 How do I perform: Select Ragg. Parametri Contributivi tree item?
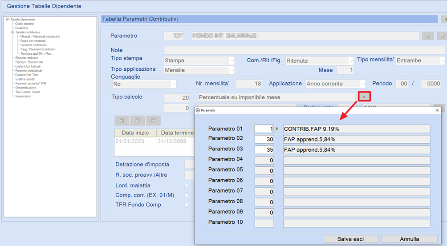coord(38,49)
